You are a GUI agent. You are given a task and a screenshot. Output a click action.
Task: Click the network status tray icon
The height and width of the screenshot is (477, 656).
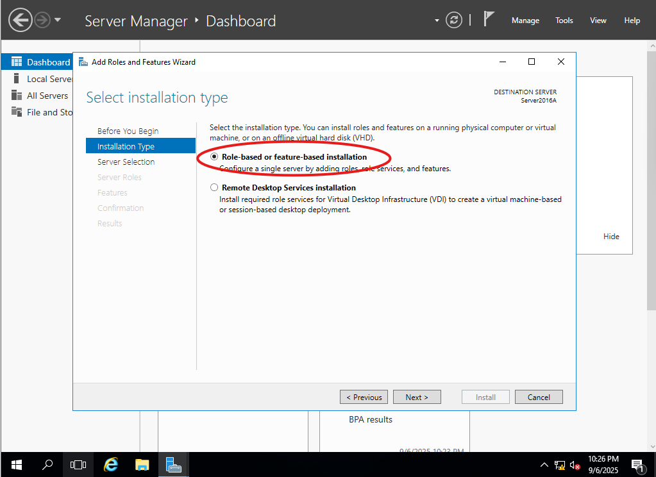click(559, 465)
